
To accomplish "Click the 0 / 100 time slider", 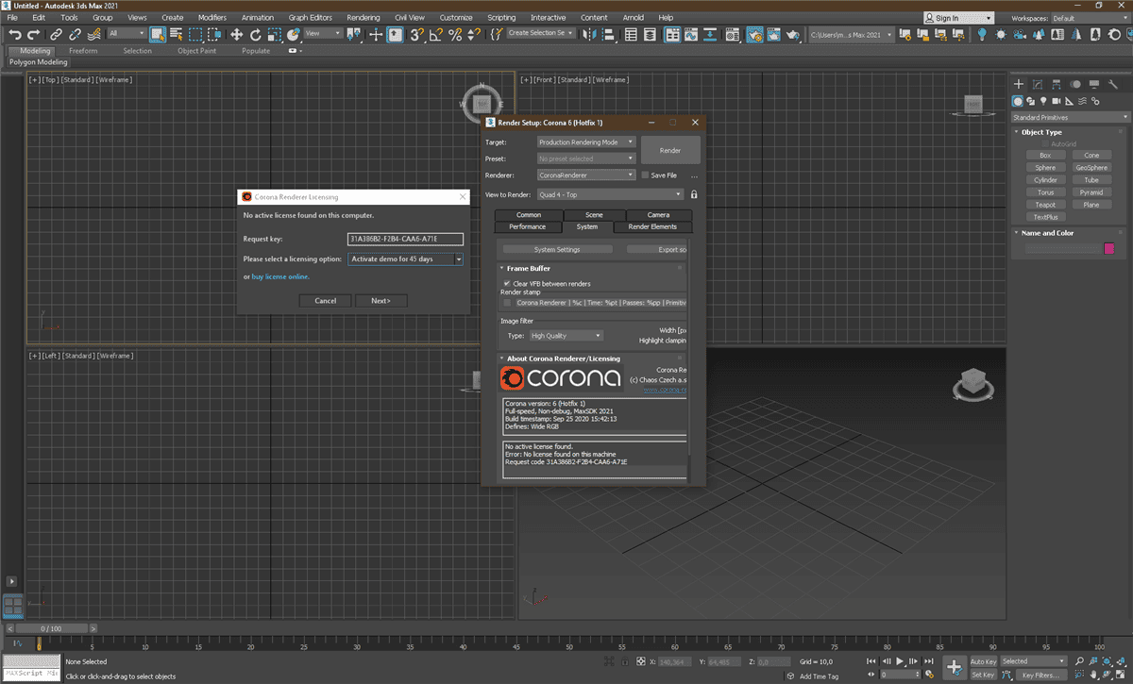I will [51, 628].
